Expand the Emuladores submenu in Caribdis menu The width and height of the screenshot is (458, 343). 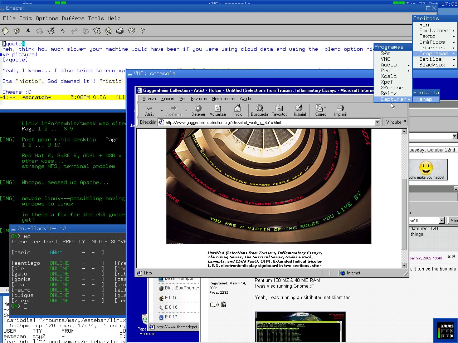tap(435, 30)
